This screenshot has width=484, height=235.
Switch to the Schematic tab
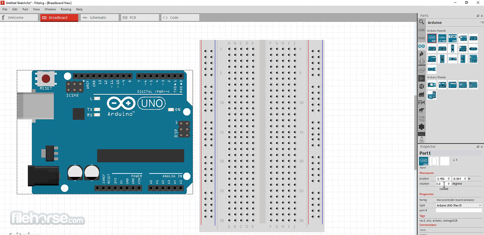100,17
